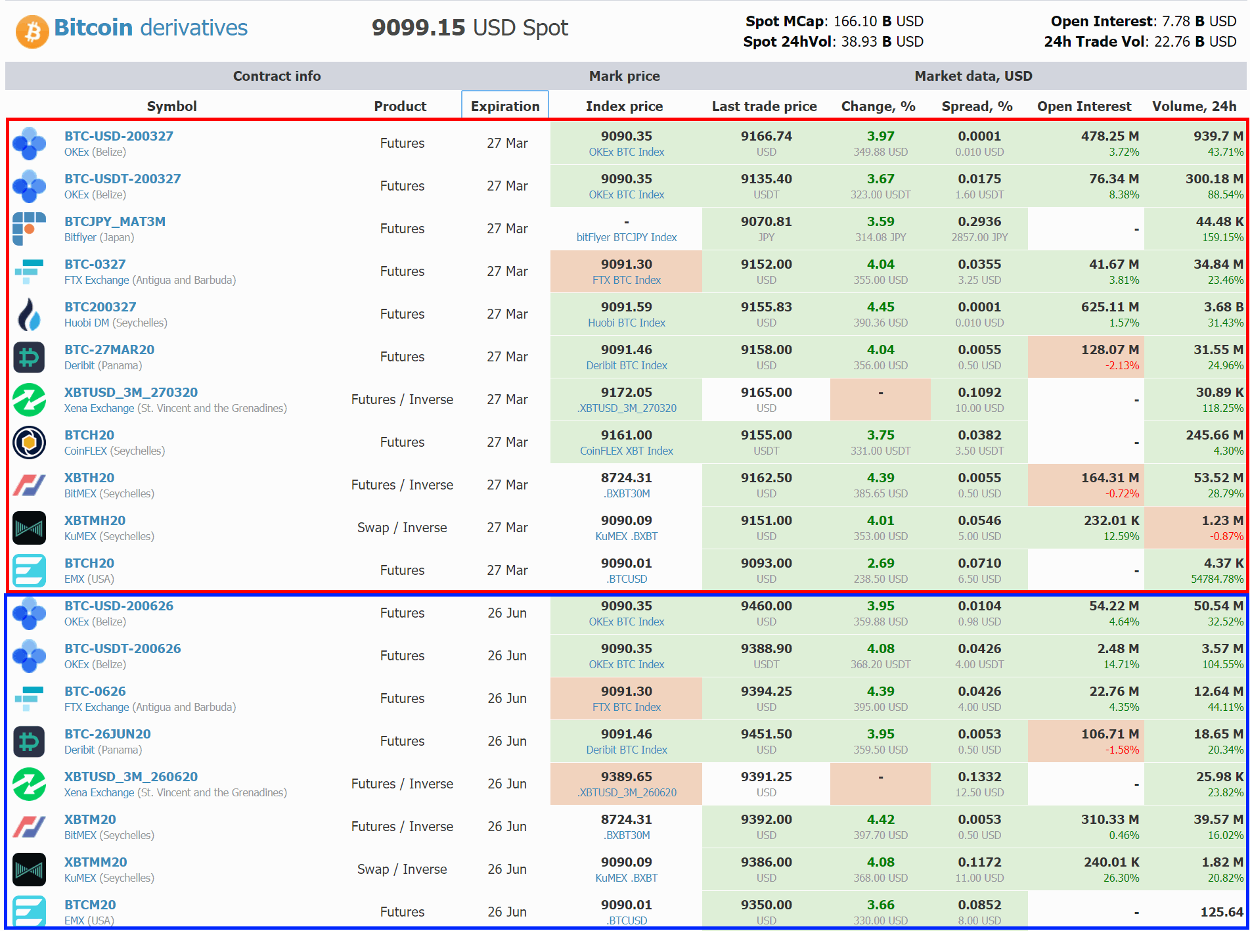The height and width of the screenshot is (931, 1250).
Task: Click OKEx icon beside BTC-USD-200626
Action: click(x=29, y=613)
